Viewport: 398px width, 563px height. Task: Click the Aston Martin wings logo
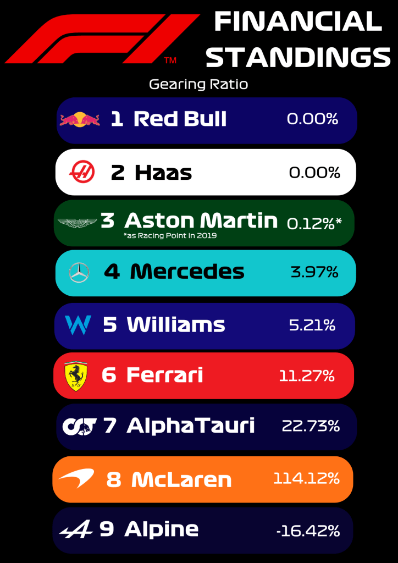78,222
